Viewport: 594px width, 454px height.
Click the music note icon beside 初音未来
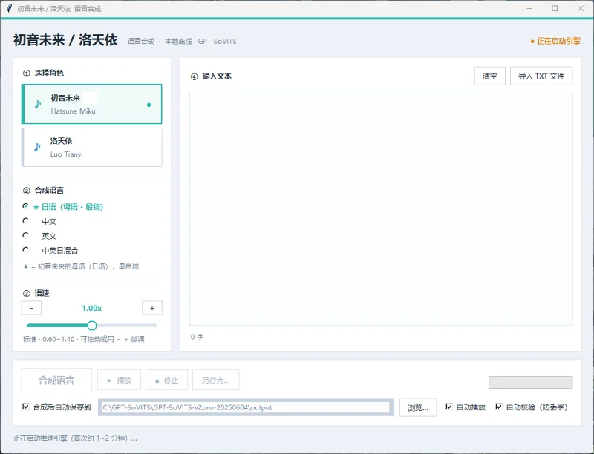(38, 104)
